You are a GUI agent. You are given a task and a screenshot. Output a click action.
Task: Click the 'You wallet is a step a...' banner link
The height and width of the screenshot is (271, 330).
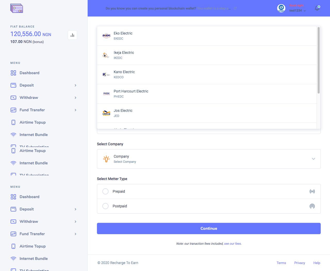214,8
